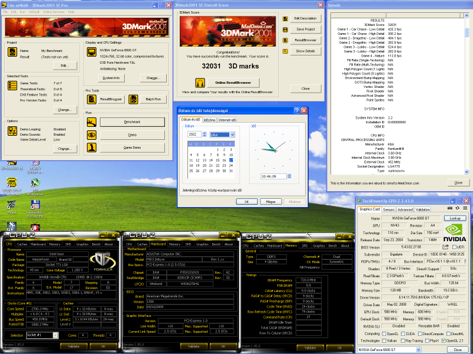Take a GPU-Z screenshot with the camera icon
Screen dimensions: 473x354
pyautogui.click(x=450, y=208)
